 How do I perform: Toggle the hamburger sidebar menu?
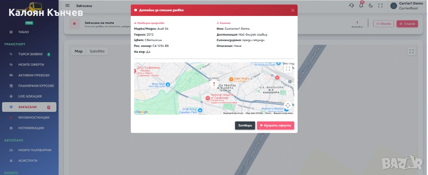click(x=67, y=5)
